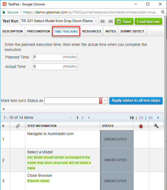The image size is (167, 190).
Task: Go to the next test run arrow
Action: pyautogui.click(x=111, y=21)
